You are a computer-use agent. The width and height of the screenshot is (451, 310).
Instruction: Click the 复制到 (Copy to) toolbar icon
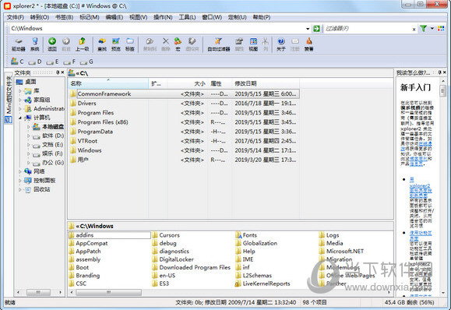150,44
